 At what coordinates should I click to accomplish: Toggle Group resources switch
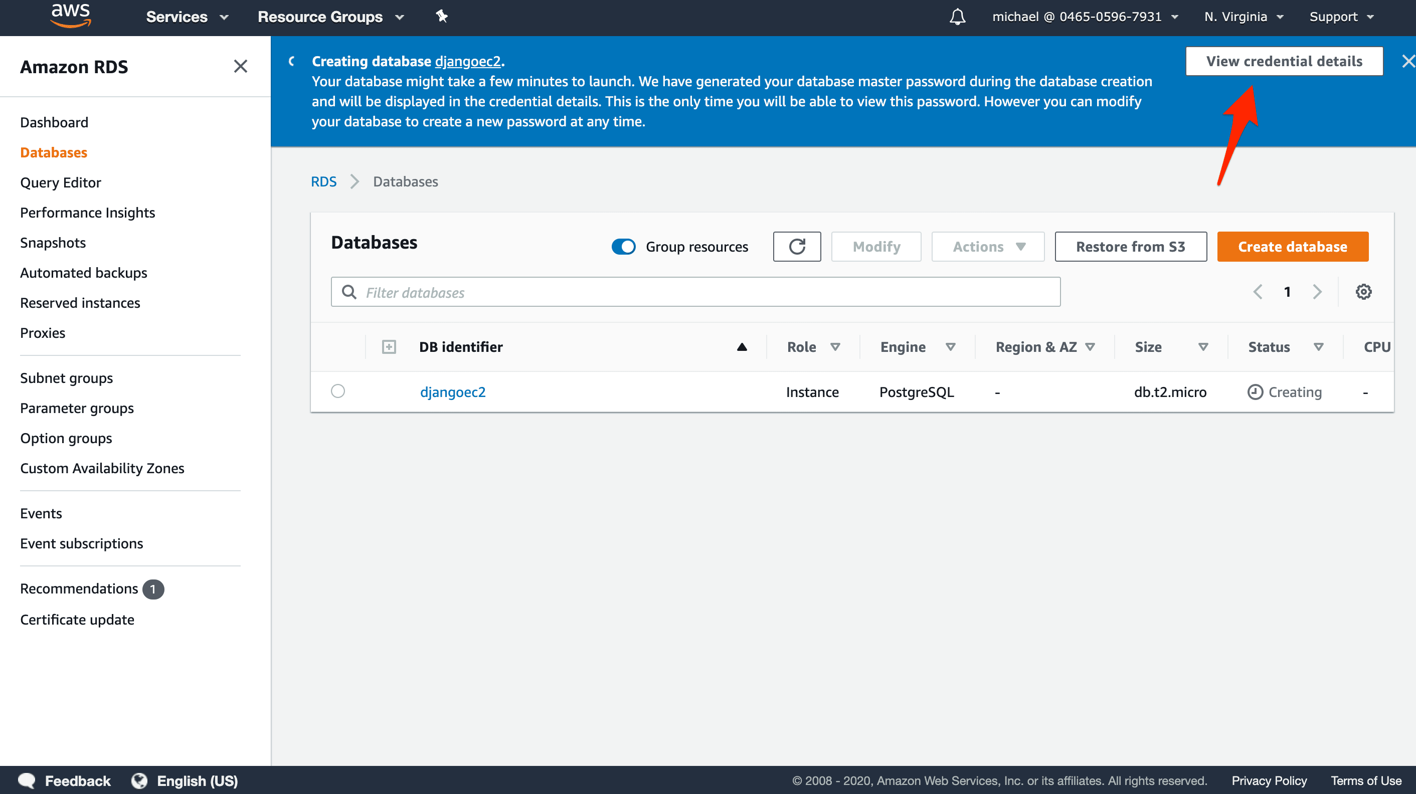click(623, 247)
